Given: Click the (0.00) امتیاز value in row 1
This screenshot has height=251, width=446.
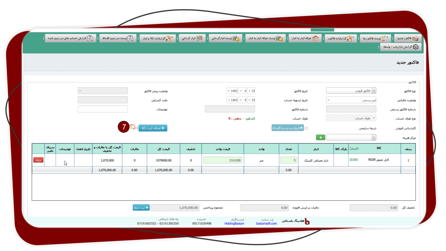Looking at the screenshot, I should pyautogui.click(x=354, y=159).
